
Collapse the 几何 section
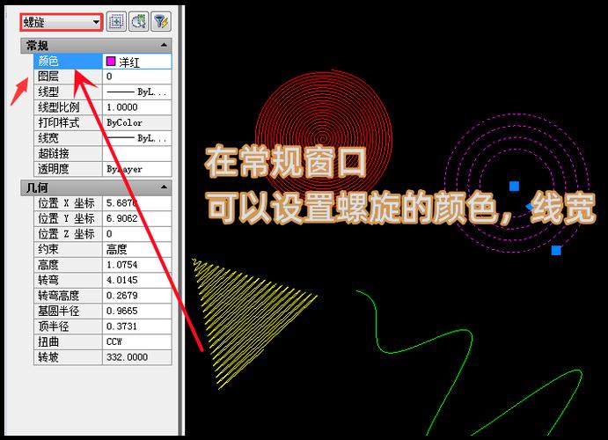tap(164, 187)
